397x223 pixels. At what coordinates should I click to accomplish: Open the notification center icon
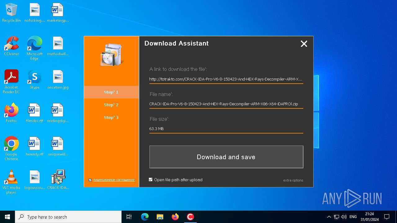387,217
